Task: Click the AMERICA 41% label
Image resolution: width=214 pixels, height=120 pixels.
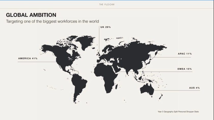Action: point(28,59)
